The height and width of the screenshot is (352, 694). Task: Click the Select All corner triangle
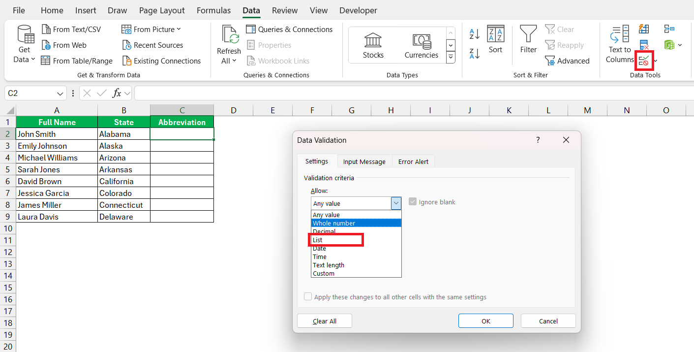(x=8, y=110)
